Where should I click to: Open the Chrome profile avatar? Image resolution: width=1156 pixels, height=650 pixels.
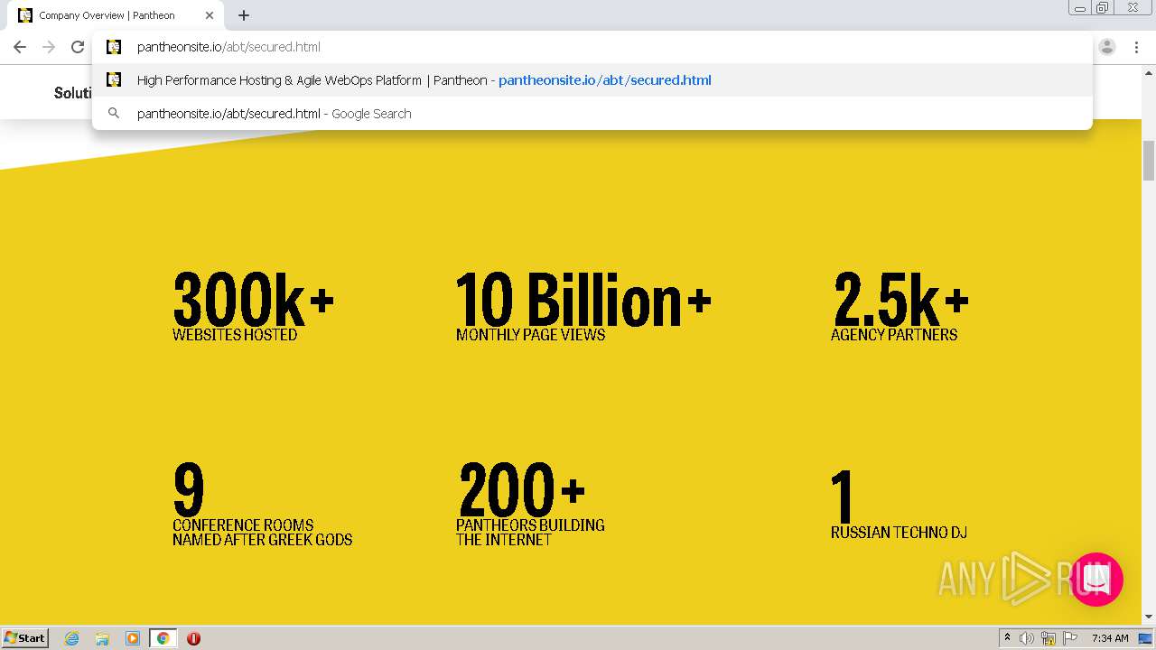tap(1107, 47)
